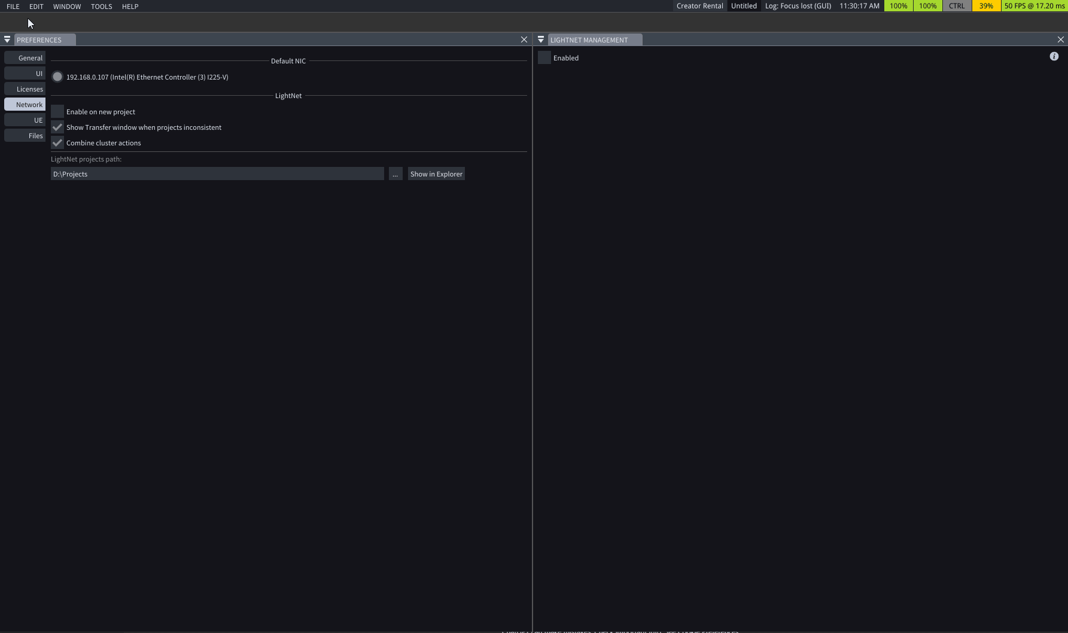Select the UE preferences tab
The height and width of the screenshot is (633, 1068).
click(x=25, y=120)
